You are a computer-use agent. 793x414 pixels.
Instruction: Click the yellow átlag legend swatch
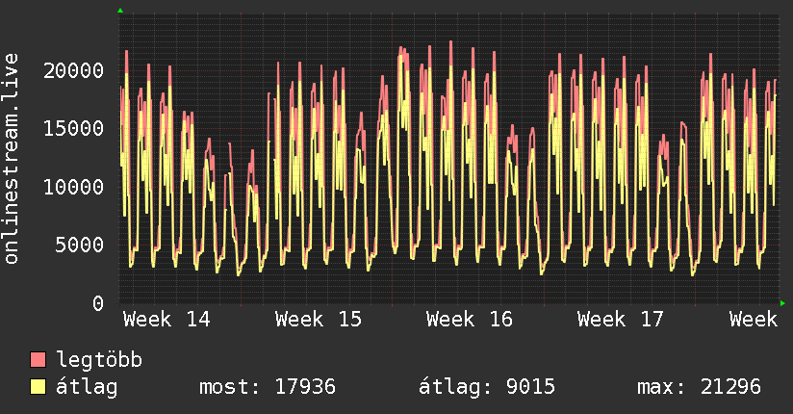(38, 387)
